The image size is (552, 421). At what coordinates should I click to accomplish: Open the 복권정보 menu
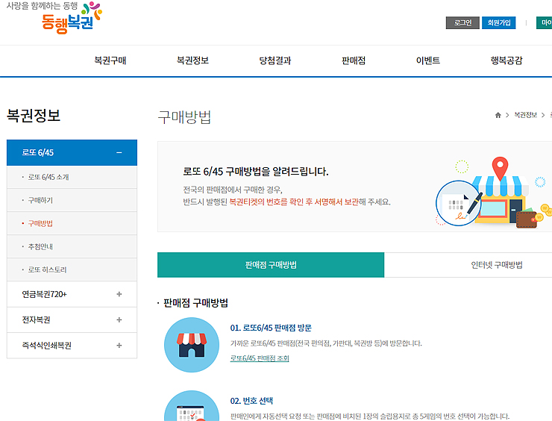tap(192, 60)
